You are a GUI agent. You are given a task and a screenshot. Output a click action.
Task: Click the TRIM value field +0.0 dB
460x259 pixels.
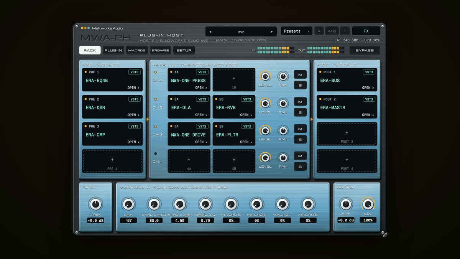(x=95, y=221)
